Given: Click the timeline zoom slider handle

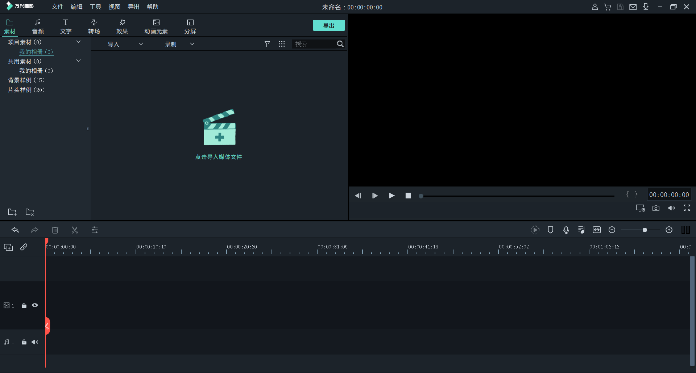Looking at the screenshot, I should pos(645,230).
